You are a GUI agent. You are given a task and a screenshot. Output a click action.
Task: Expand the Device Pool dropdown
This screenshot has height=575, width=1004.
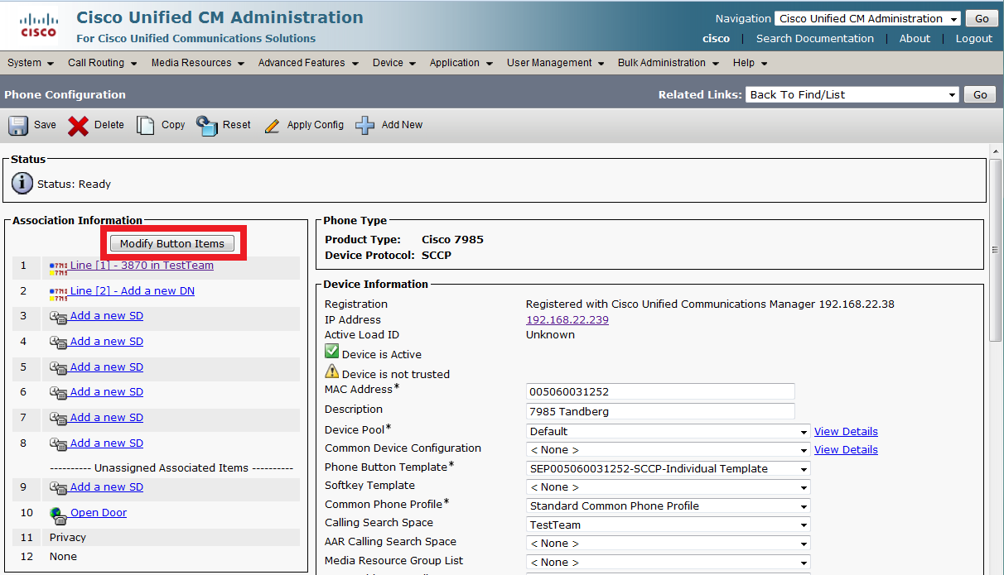(668, 431)
